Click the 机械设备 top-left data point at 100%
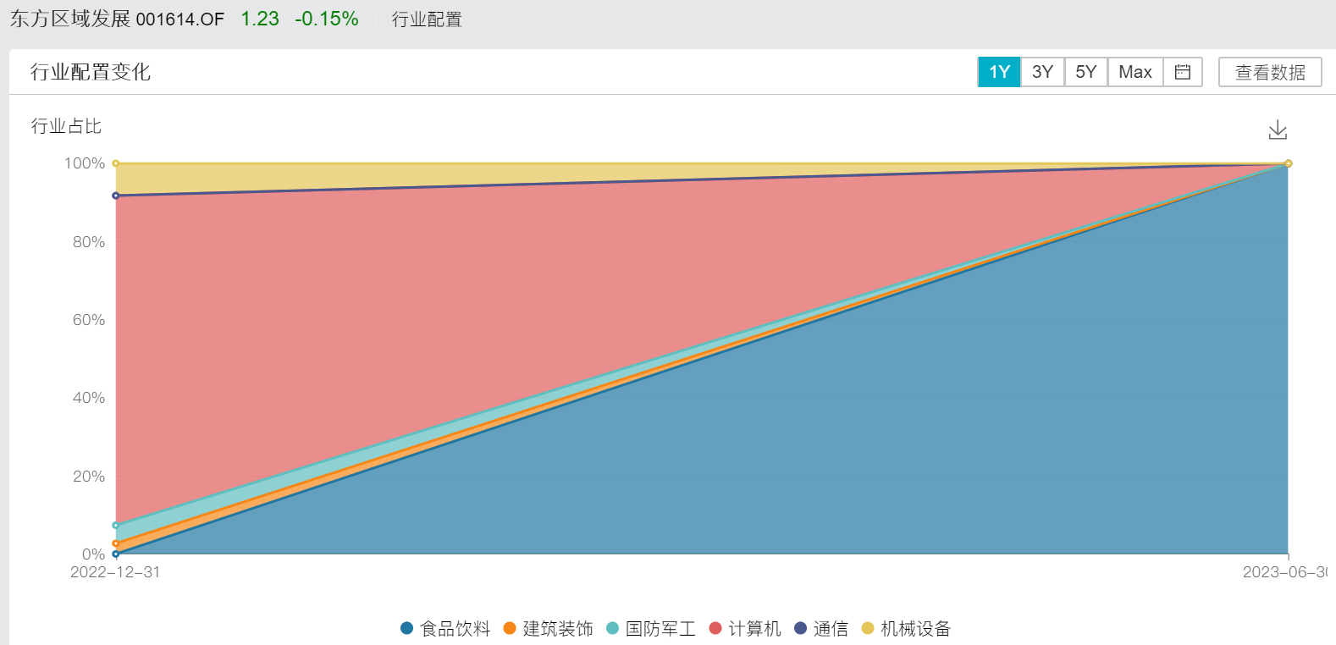 (x=116, y=163)
